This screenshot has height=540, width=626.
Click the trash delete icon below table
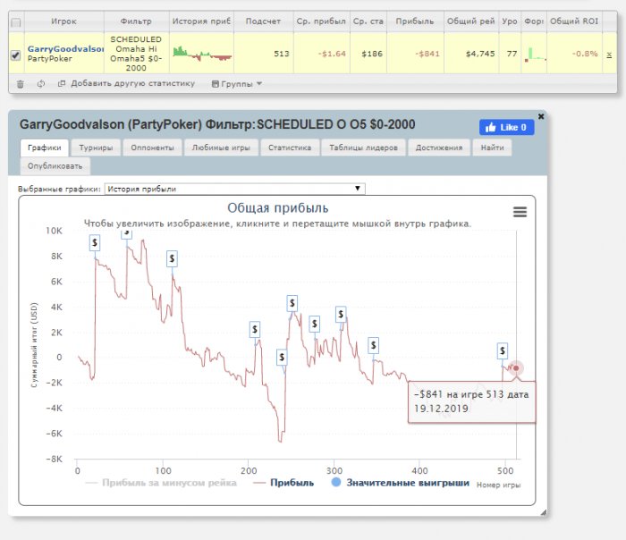pyautogui.click(x=21, y=84)
